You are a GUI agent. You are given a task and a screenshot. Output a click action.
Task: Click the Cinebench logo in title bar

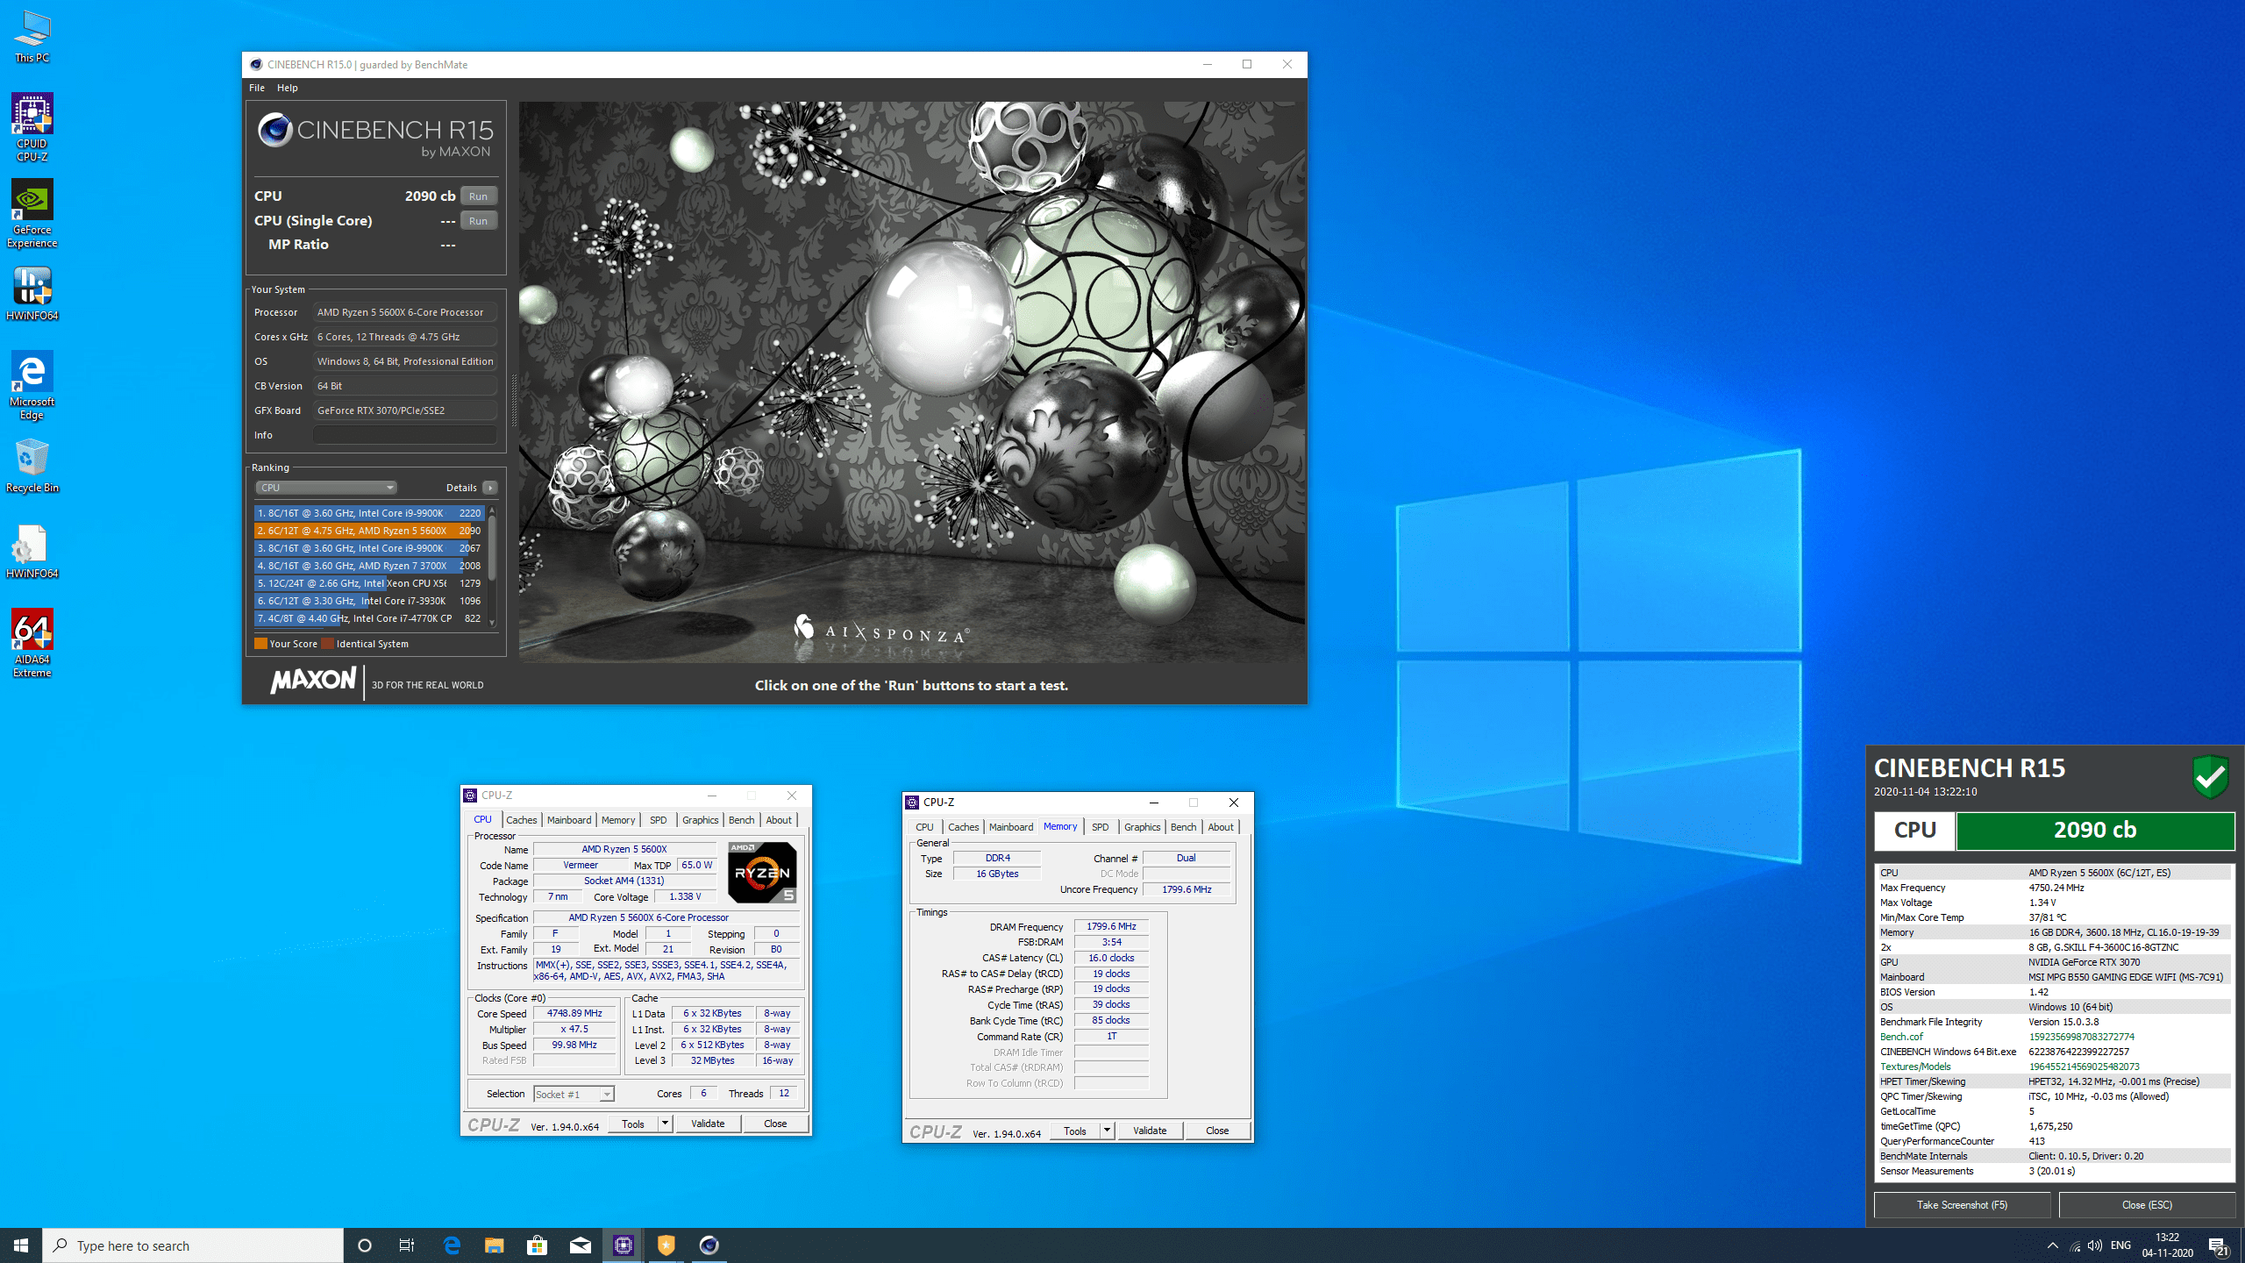(x=256, y=64)
